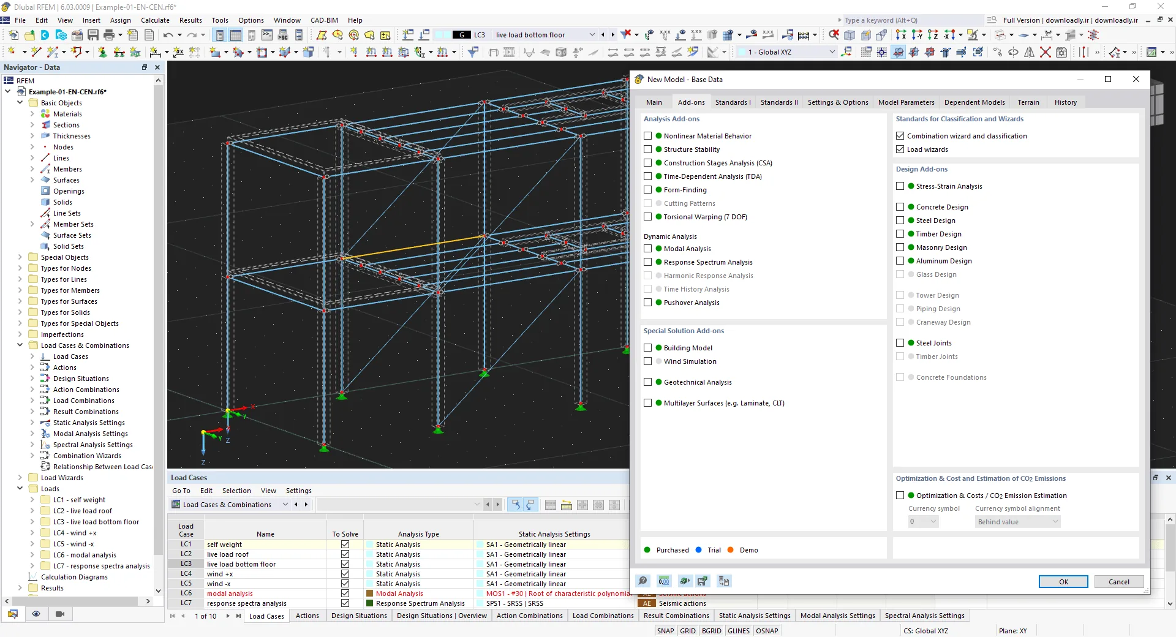
Task: Click the open file icon in toolbar
Action: [29, 35]
